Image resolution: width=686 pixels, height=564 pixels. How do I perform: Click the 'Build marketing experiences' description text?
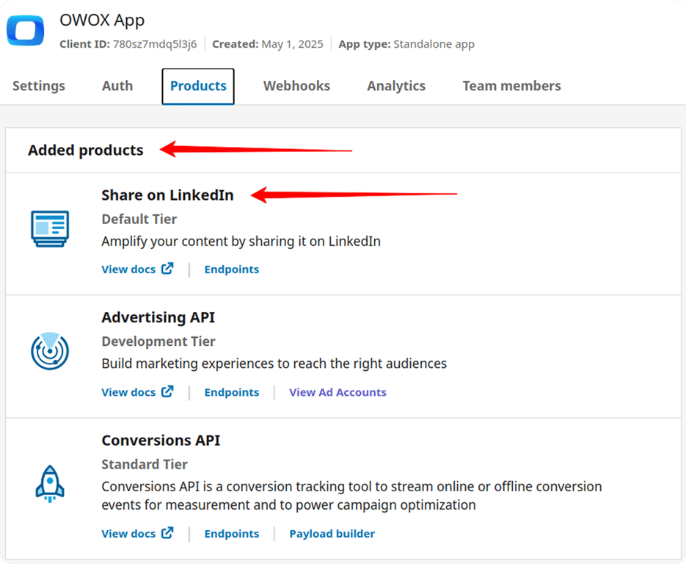pyautogui.click(x=274, y=364)
